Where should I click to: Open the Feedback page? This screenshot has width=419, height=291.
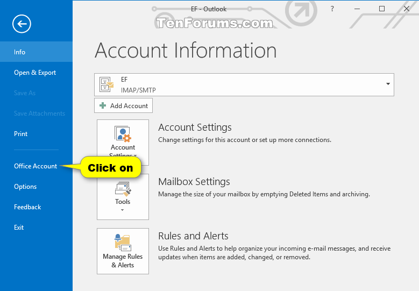point(36,207)
